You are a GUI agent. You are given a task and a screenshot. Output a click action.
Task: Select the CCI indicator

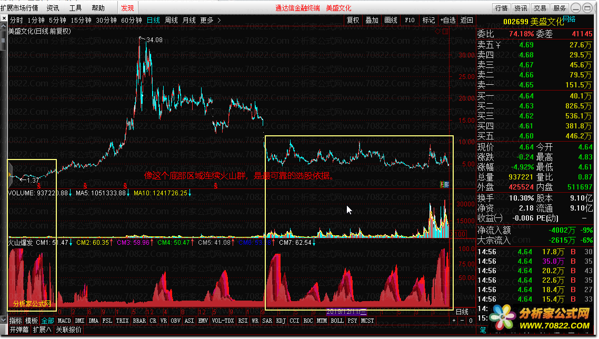[x=295, y=321]
